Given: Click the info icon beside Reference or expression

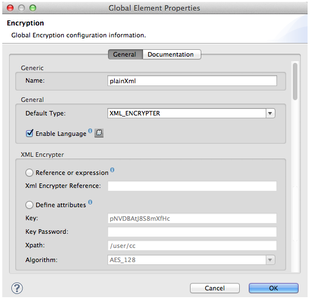Looking at the screenshot, I should 113,170.
